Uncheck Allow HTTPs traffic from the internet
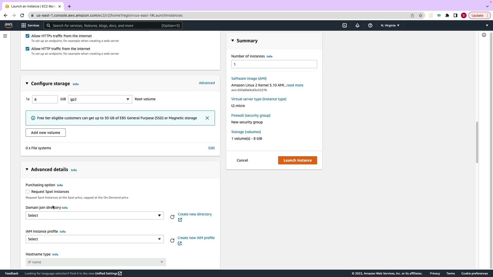Screen dimensions: 493x277 [27, 36]
